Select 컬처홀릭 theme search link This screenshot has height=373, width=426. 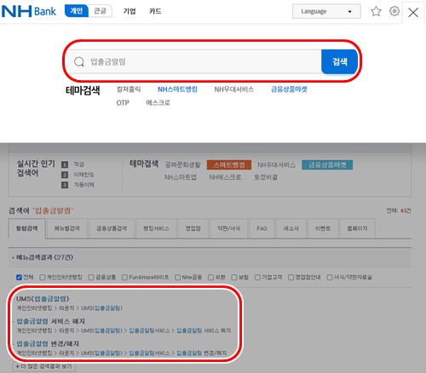click(x=129, y=89)
